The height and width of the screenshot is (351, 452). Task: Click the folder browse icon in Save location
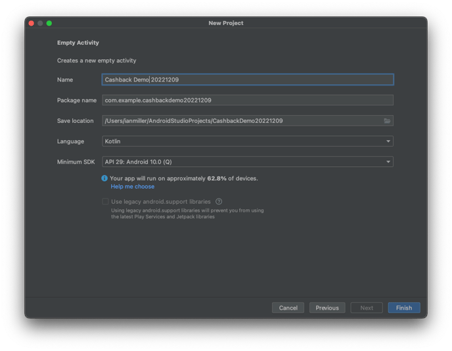(387, 121)
